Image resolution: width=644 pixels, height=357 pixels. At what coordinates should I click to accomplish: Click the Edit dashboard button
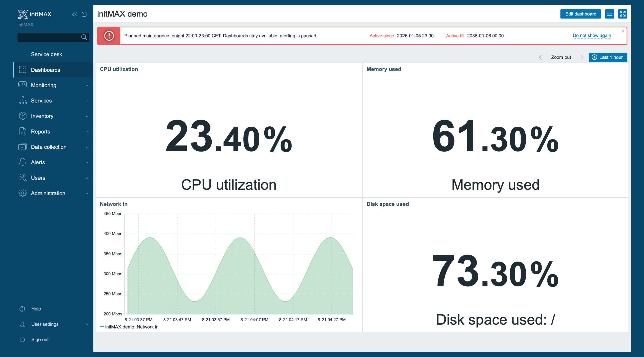point(581,14)
